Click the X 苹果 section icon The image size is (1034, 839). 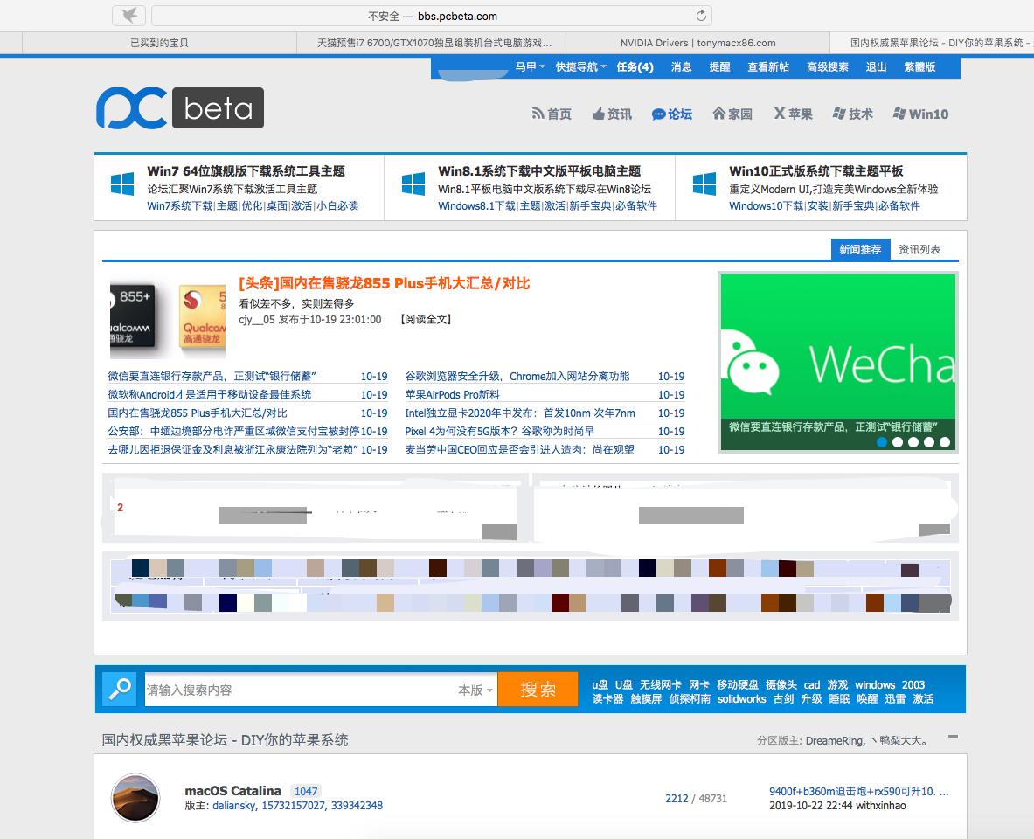pos(778,113)
